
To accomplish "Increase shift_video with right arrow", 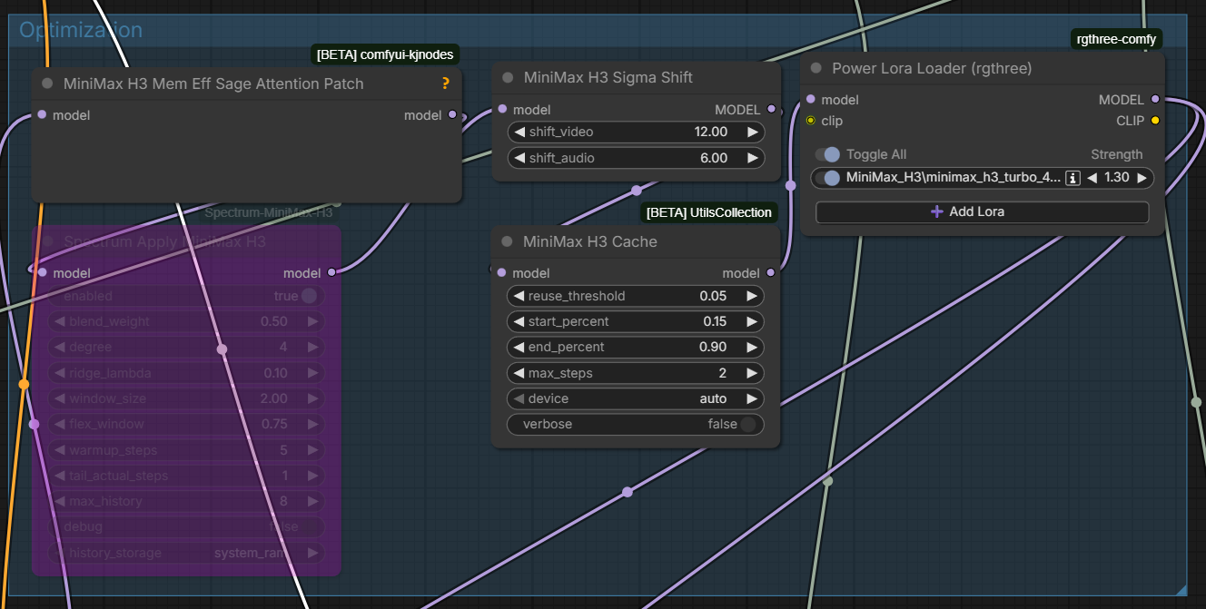I will (752, 133).
